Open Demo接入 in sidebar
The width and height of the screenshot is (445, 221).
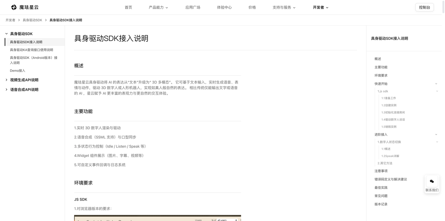(x=17, y=71)
